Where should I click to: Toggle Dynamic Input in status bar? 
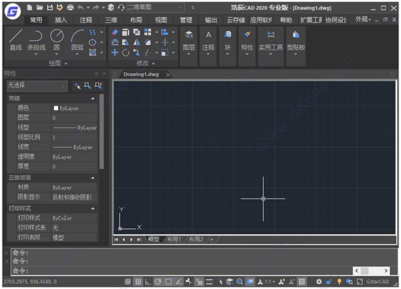click(x=199, y=282)
